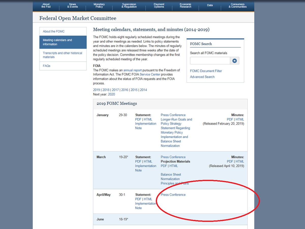Open Balance Sheet Normalization Principles and Plans

point(175,179)
